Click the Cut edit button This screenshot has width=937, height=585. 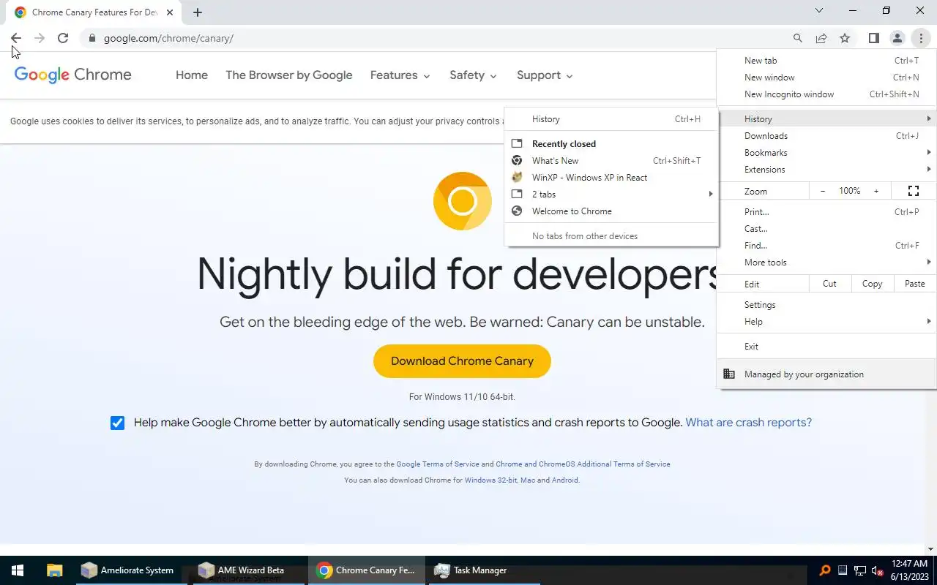click(829, 284)
